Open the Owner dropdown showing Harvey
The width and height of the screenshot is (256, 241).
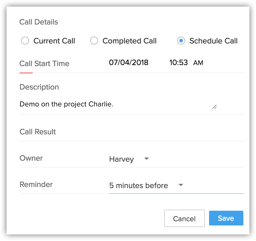coord(122,159)
